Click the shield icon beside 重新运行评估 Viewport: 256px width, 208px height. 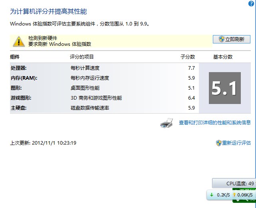(x=218, y=143)
